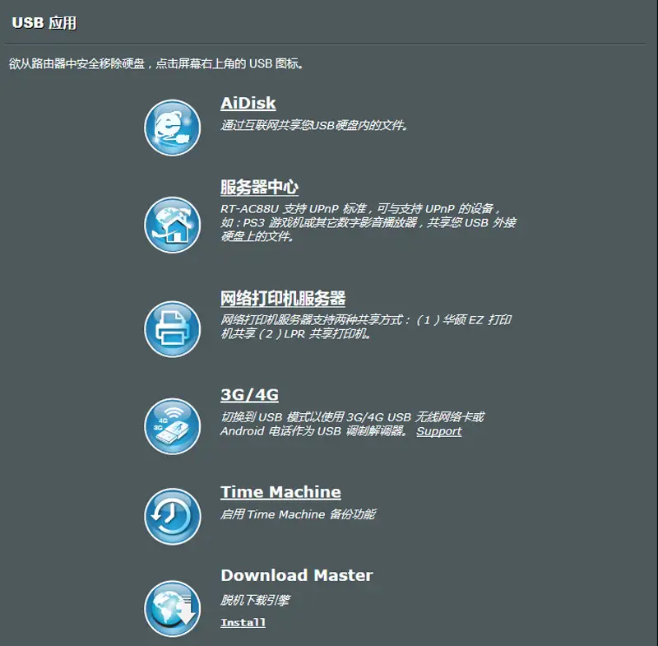Click the RT-AC88U UPnP description text
Viewport: 658px width, 646px height.
pos(368,222)
